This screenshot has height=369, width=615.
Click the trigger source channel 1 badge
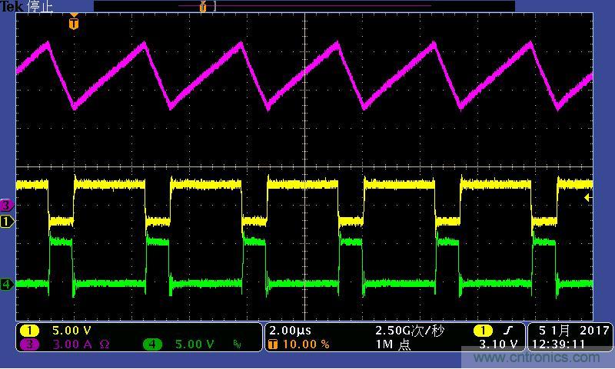[482, 331]
